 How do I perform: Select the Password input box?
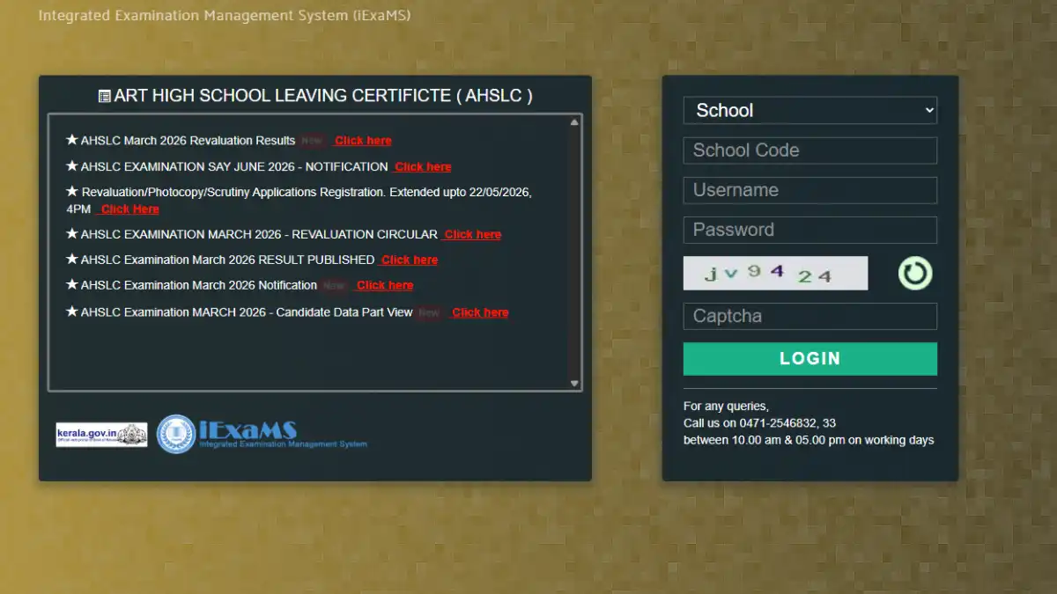point(810,230)
